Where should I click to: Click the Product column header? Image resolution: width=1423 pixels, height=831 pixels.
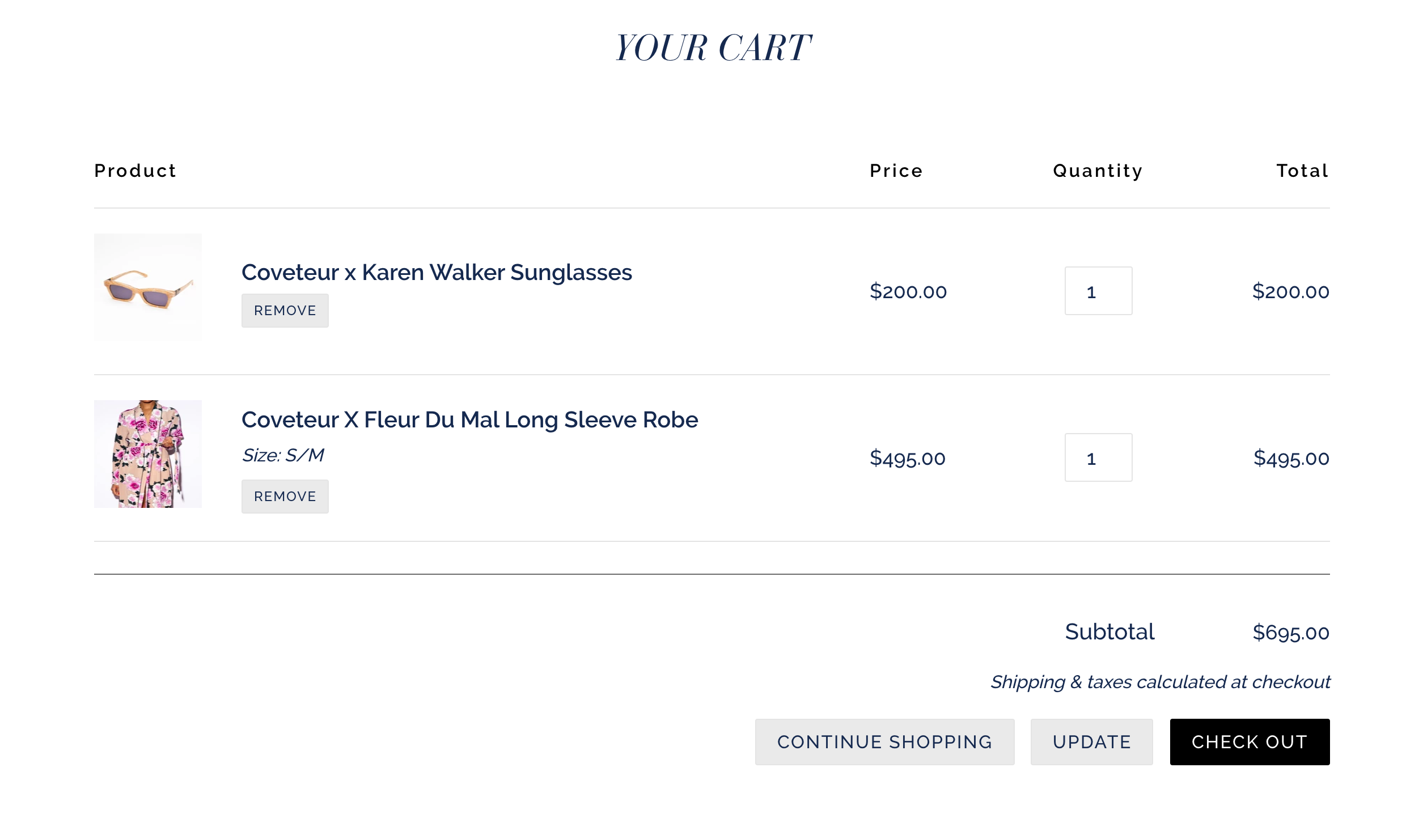[135, 171]
